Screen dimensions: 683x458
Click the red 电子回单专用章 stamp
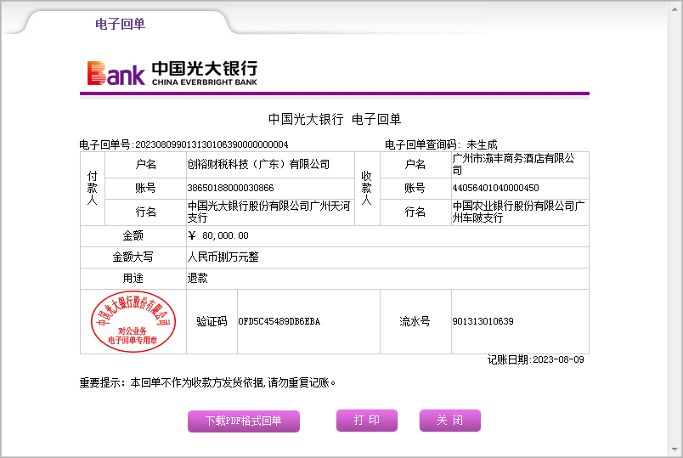(x=133, y=321)
